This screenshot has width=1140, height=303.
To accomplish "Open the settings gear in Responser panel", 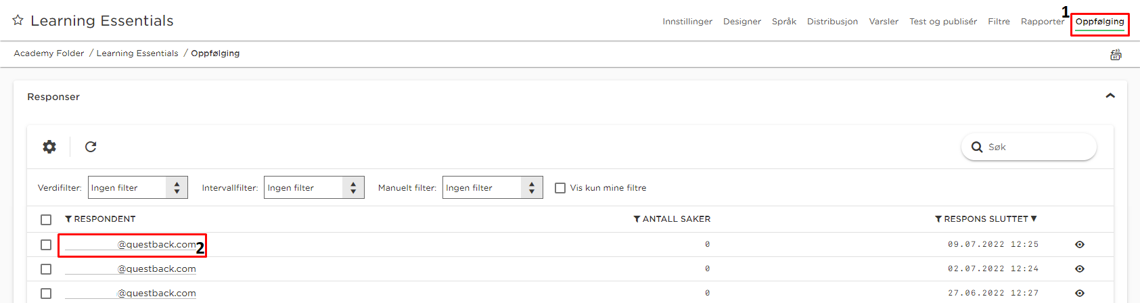I will click(49, 147).
